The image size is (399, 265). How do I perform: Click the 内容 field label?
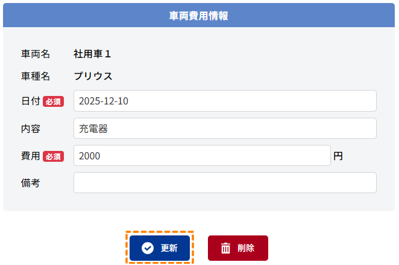pos(31,128)
